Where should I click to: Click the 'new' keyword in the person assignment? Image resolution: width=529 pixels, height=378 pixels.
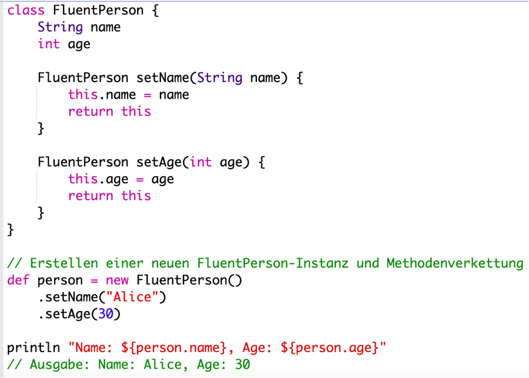click(x=117, y=280)
